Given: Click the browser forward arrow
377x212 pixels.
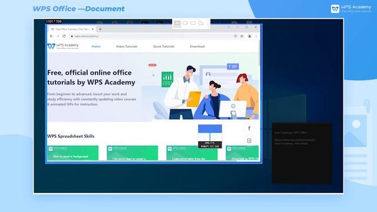Looking at the screenshot, I should (58, 36).
